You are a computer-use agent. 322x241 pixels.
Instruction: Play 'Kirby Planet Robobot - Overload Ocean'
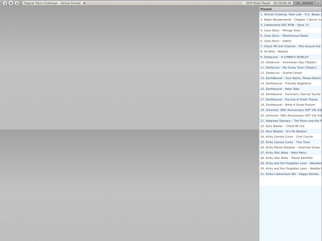(x=290, y=148)
